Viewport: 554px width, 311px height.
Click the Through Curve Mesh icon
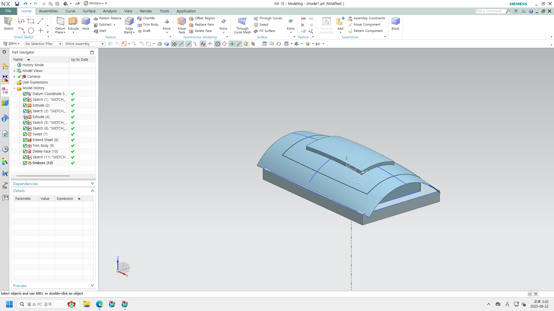(242, 22)
